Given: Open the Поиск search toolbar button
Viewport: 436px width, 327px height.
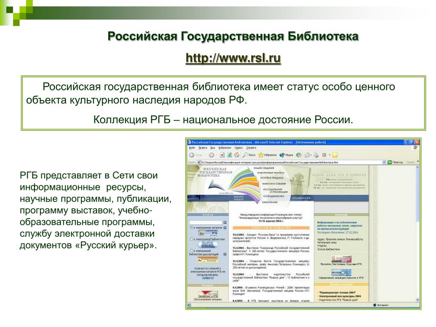Looking at the screenshot, I should coord(249,155).
